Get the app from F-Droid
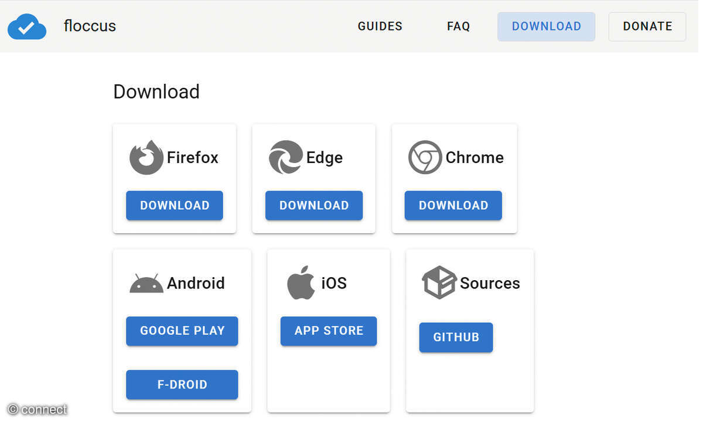Viewport: 703px width, 422px height. pos(182,384)
